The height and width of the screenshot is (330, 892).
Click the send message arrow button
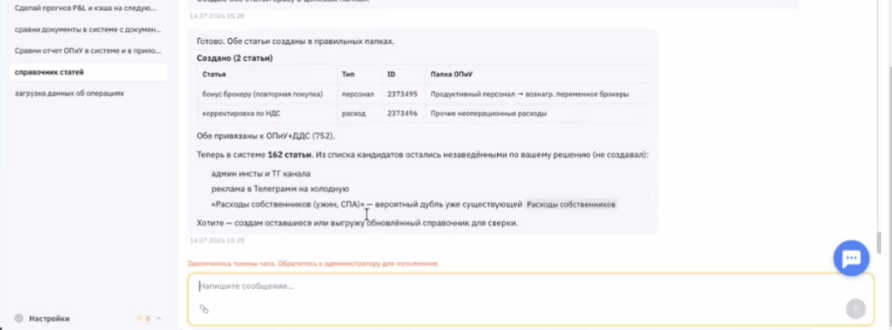pos(855,309)
